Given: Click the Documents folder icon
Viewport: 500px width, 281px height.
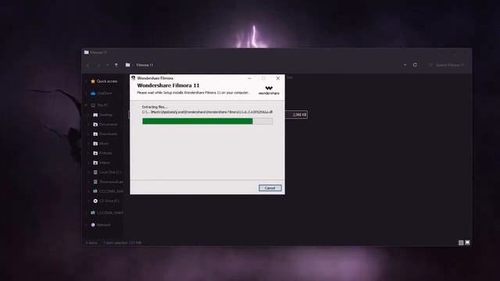Looking at the screenshot, I should point(95,124).
